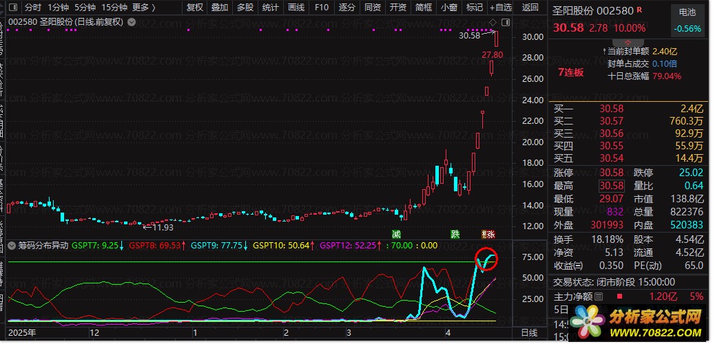The width and height of the screenshot is (713, 344).
Task: Click the 市值 value 138.8亿
Action: pos(687,199)
